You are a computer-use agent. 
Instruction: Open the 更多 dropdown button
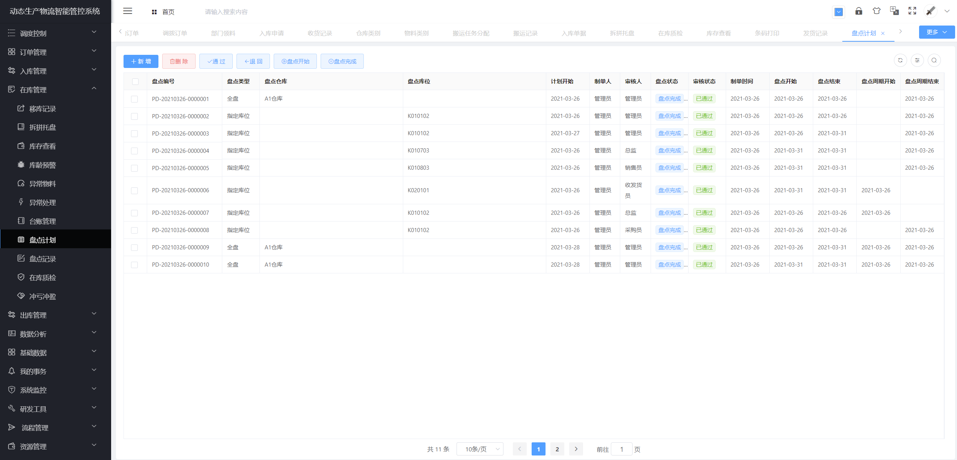tap(937, 32)
